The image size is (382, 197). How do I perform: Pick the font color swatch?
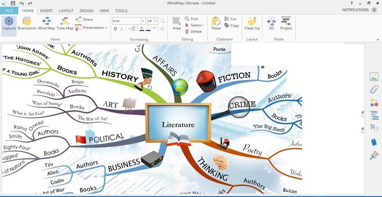tap(142, 29)
